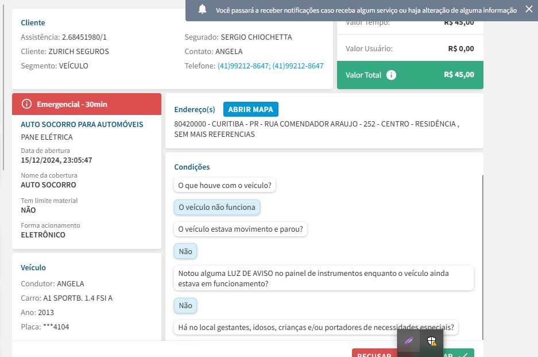Screen dimensions: 538x357
Task: Click the 'Não' answer below 'estava movimento e parou'
Action: (185, 251)
